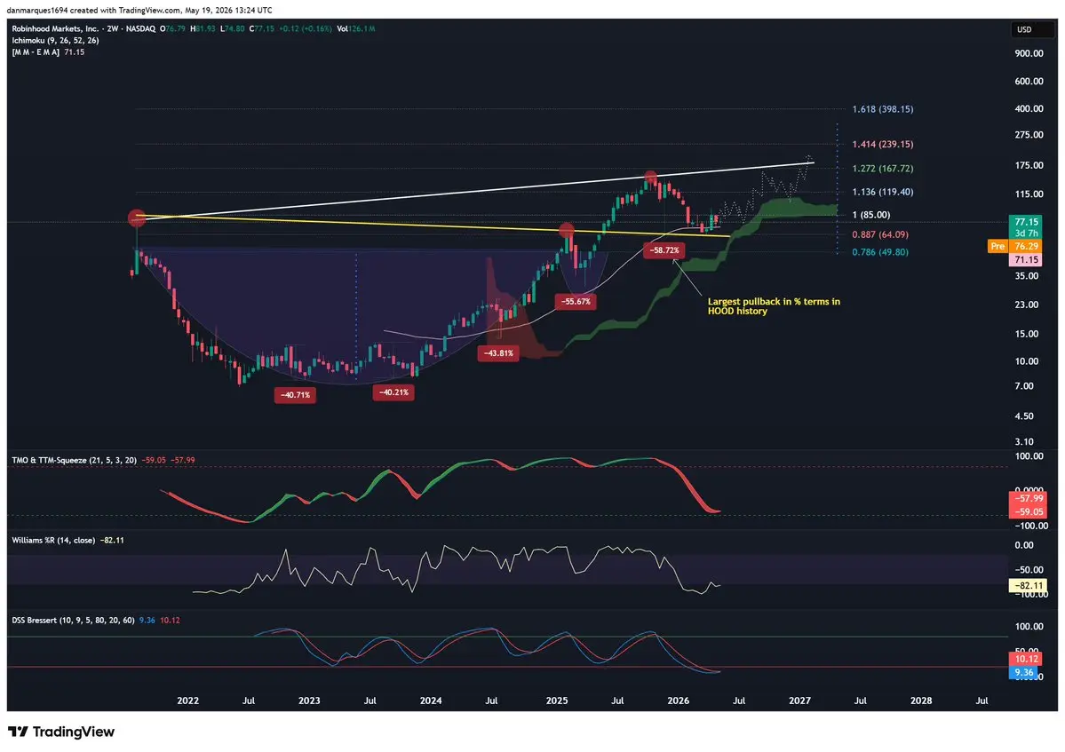
Task: Click the Robinhood Markets, Inc. symbol title
Action: [x=56, y=28]
